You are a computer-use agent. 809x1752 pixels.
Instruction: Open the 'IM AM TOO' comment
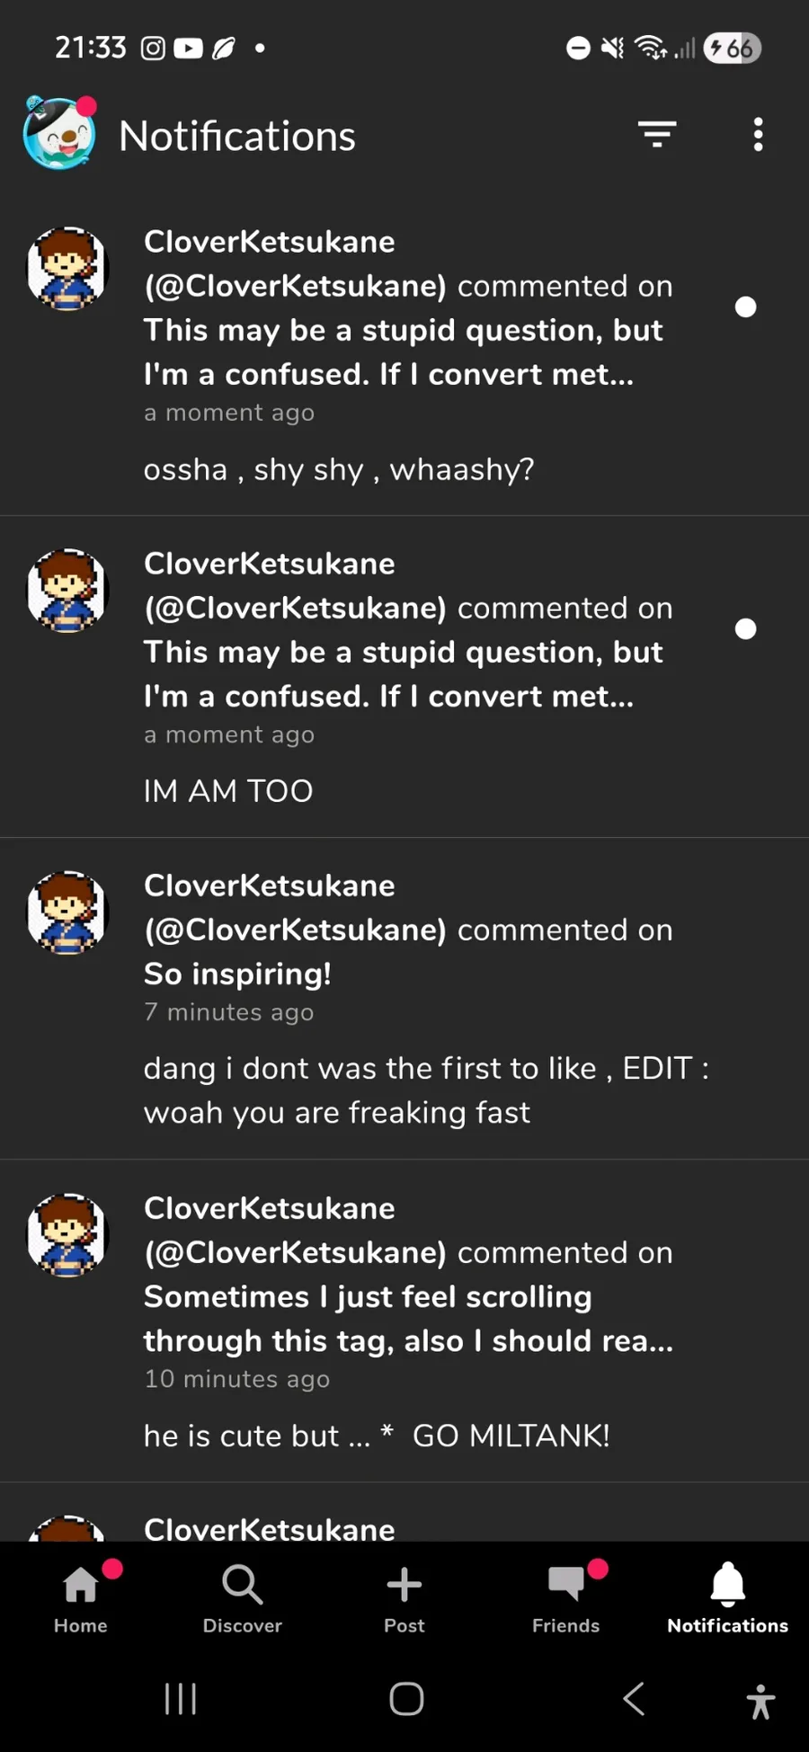click(228, 791)
